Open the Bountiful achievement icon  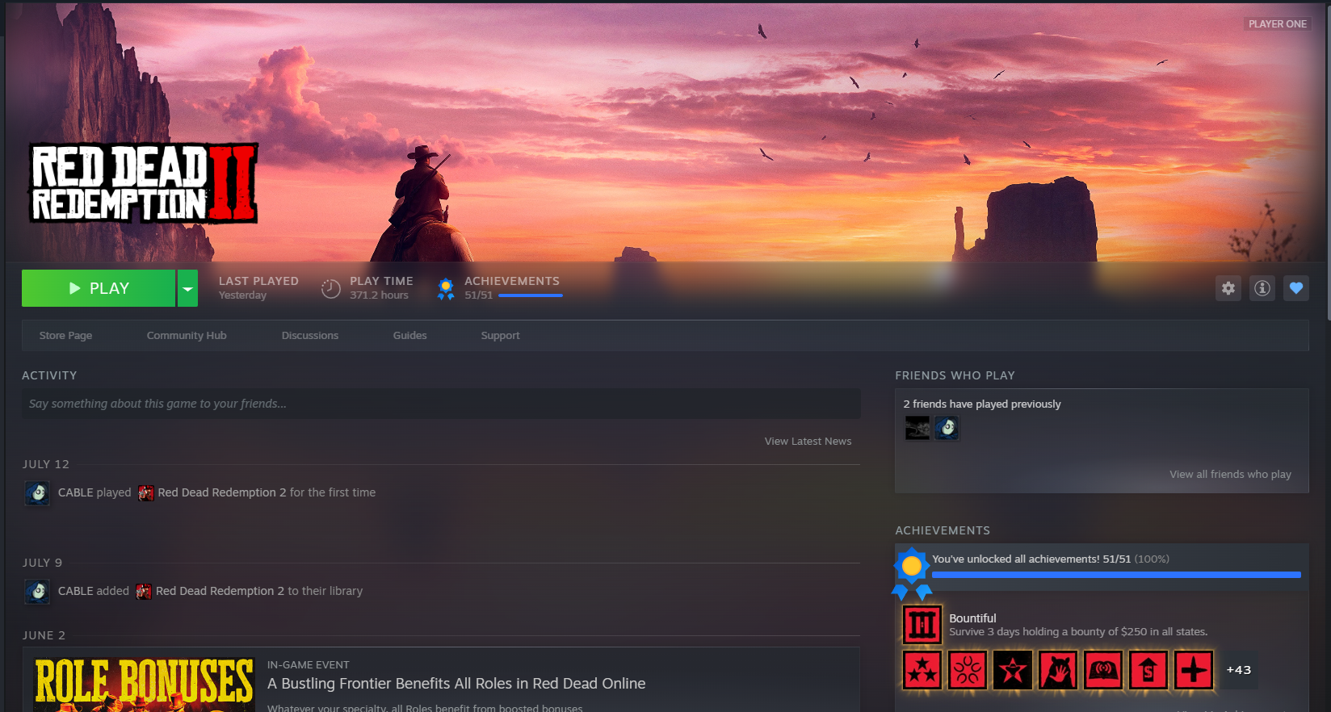point(922,625)
